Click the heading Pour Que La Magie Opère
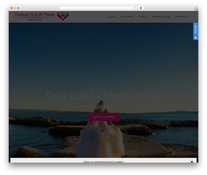Viewport: 207px width, 175px height. click(103, 96)
